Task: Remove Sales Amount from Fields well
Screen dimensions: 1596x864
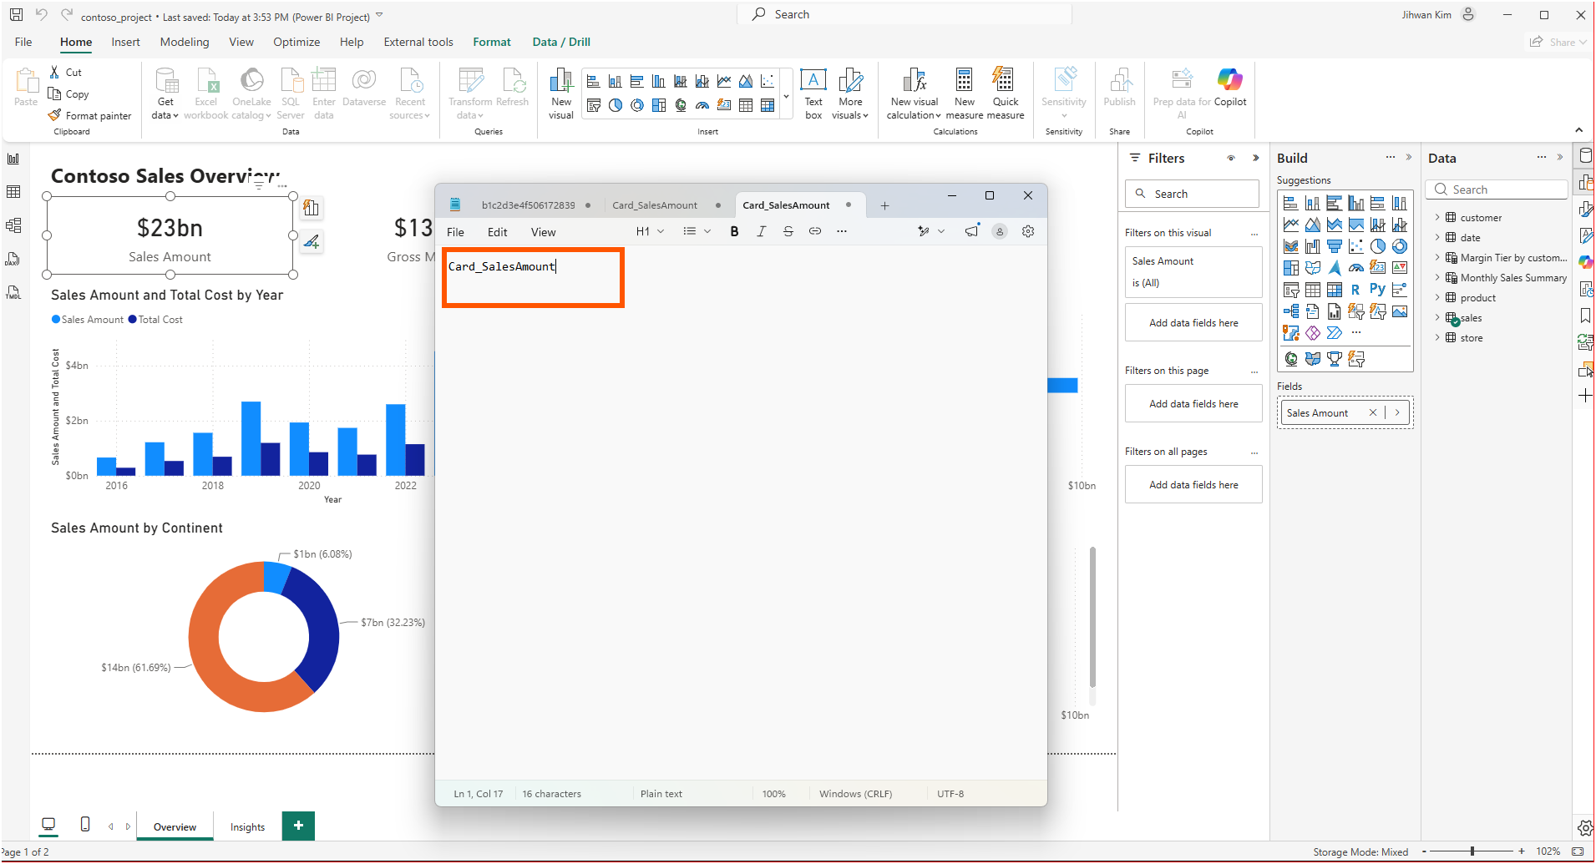Action: pos(1372,412)
